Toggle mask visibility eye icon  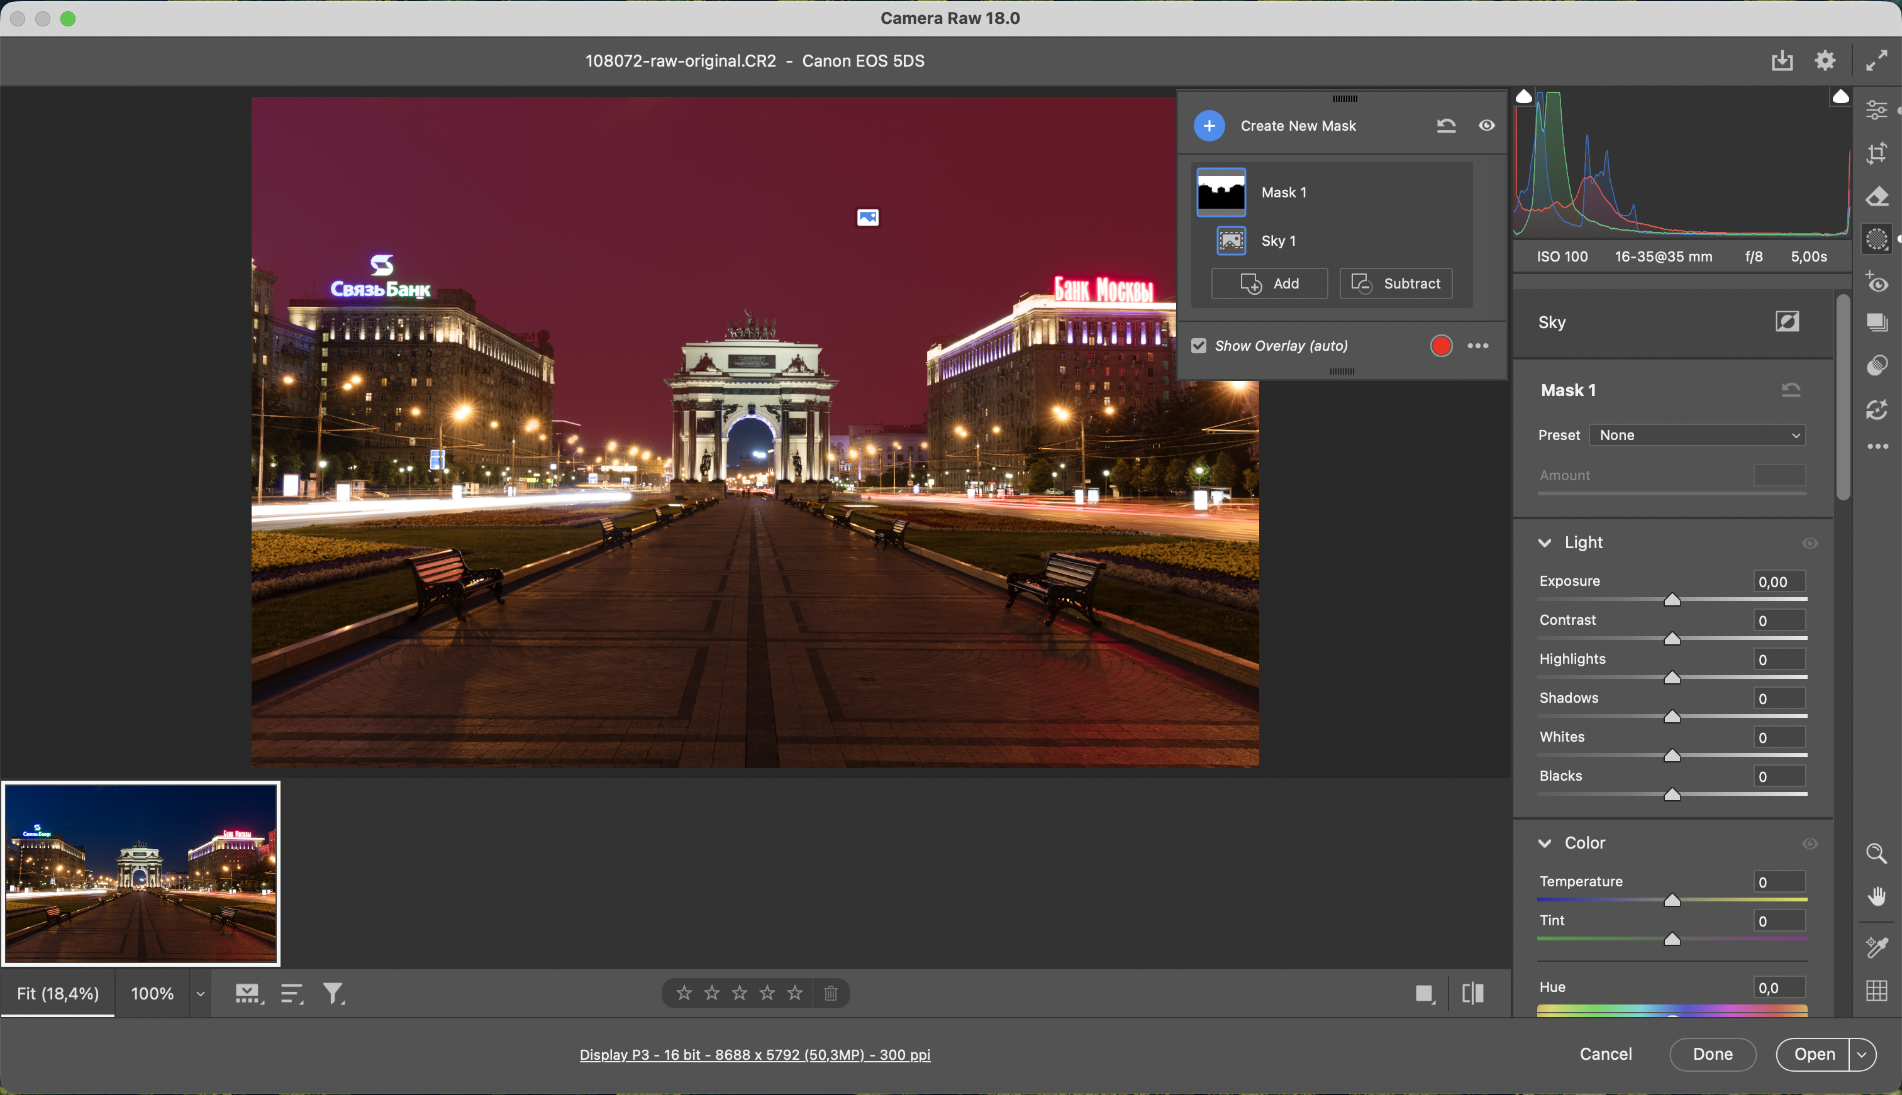click(1486, 126)
